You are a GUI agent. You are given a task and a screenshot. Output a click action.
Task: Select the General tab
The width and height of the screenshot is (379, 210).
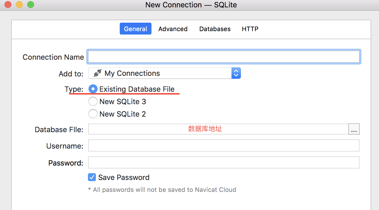(135, 29)
